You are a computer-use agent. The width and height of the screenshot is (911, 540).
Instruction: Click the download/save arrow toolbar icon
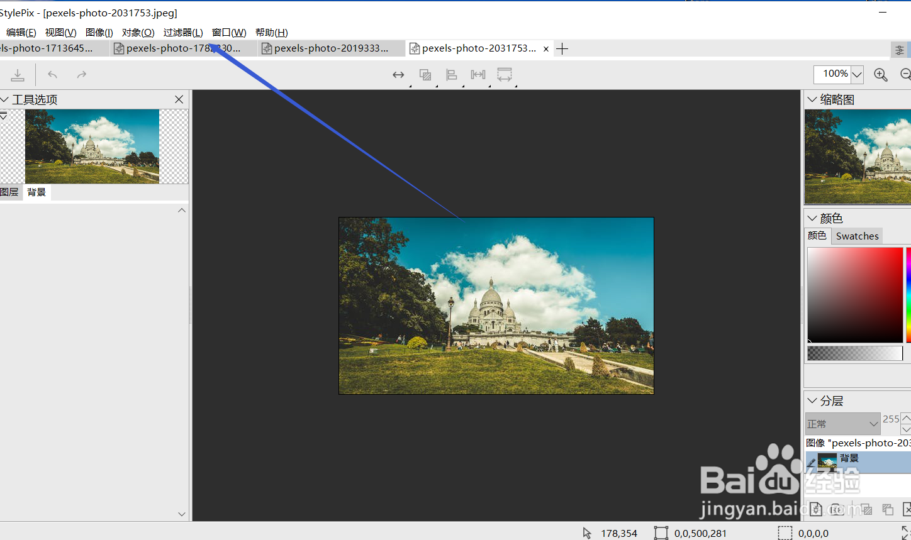coord(18,75)
